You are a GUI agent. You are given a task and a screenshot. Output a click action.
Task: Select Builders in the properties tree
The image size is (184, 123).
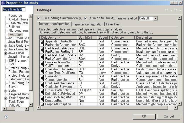(x=14, y=27)
